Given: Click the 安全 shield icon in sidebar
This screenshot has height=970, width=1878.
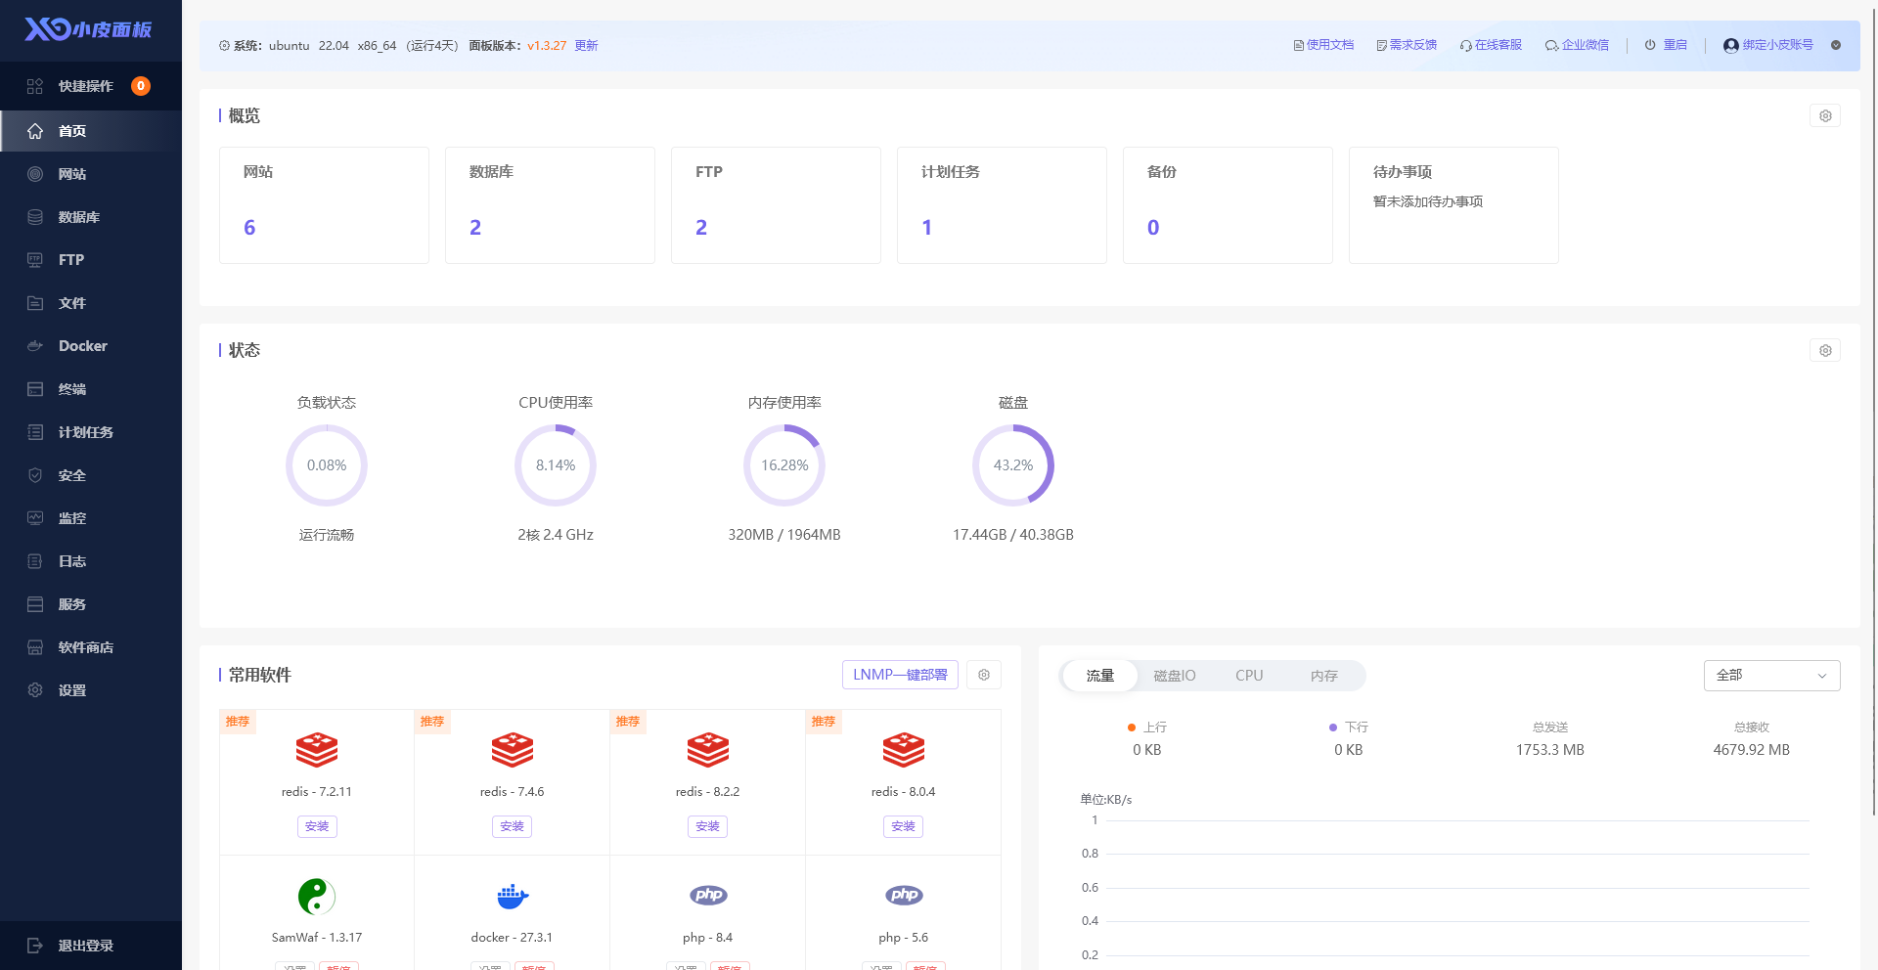Looking at the screenshot, I should 35,475.
